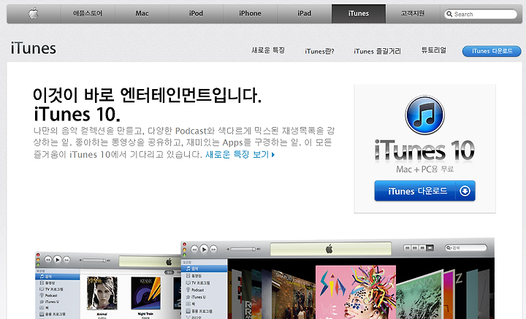Click the 검색 search field in the right iTunes window
This screenshot has height=319, width=526.
pyautogui.click(x=465, y=248)
